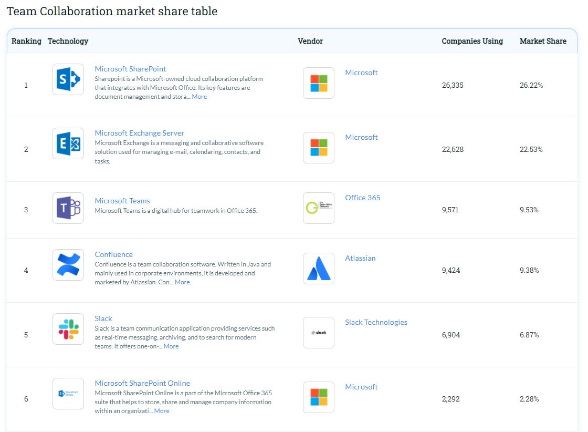The height and width of the screenshot is (432, 588).
Task: Click the Office 365 vendor logo
Action: [319, 208]
